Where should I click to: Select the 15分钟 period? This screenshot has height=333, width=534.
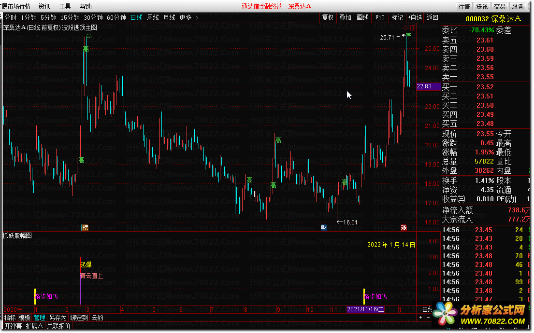(70, 17)
